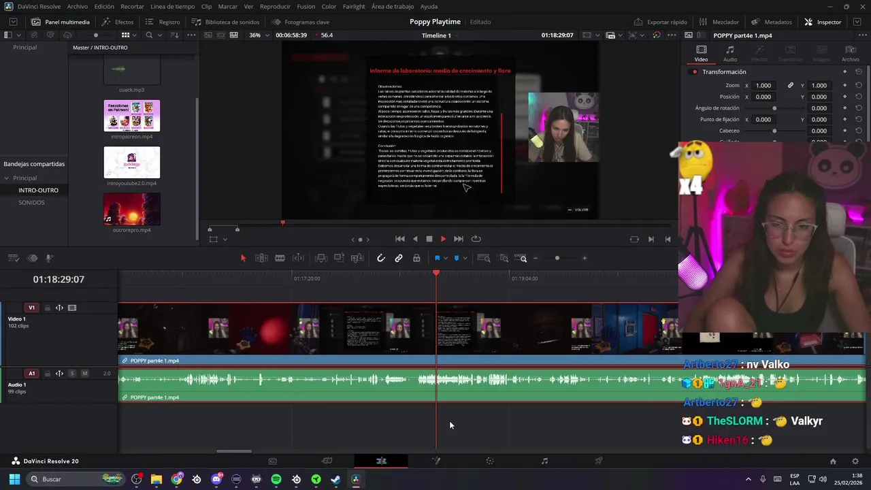Open the Línea de tiempo menu
Viewport: 871px width, 490px height.
tap(172, 6)
